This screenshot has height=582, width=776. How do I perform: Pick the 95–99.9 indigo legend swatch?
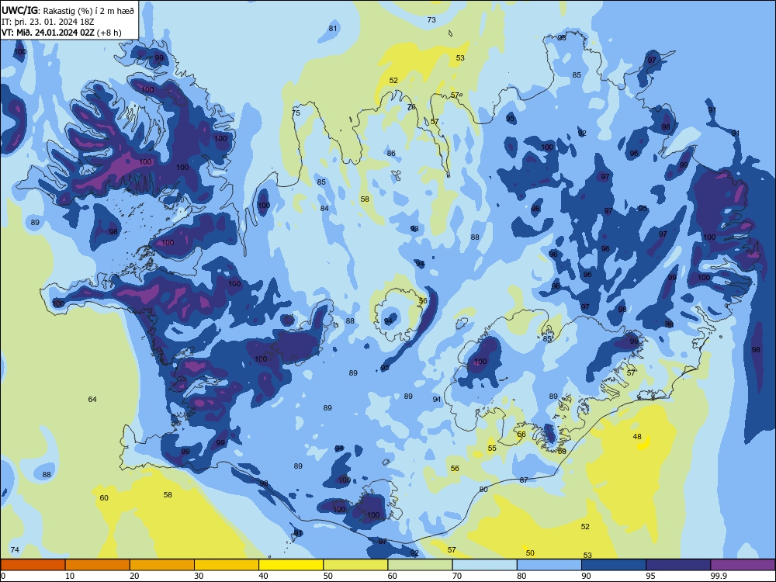coord(678,565)
